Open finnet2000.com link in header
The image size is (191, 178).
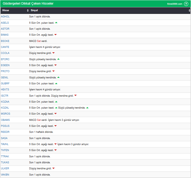(x=174, y=4)
